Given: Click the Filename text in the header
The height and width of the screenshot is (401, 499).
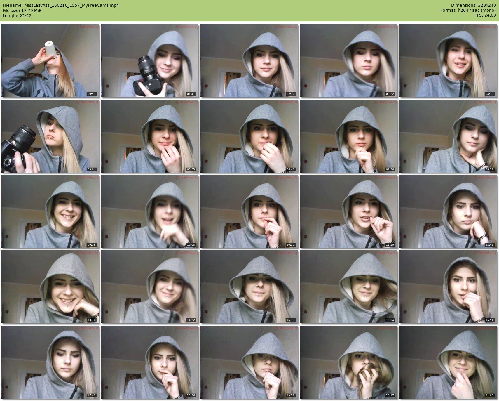Looking at the screenshot, I should (61, 5).
